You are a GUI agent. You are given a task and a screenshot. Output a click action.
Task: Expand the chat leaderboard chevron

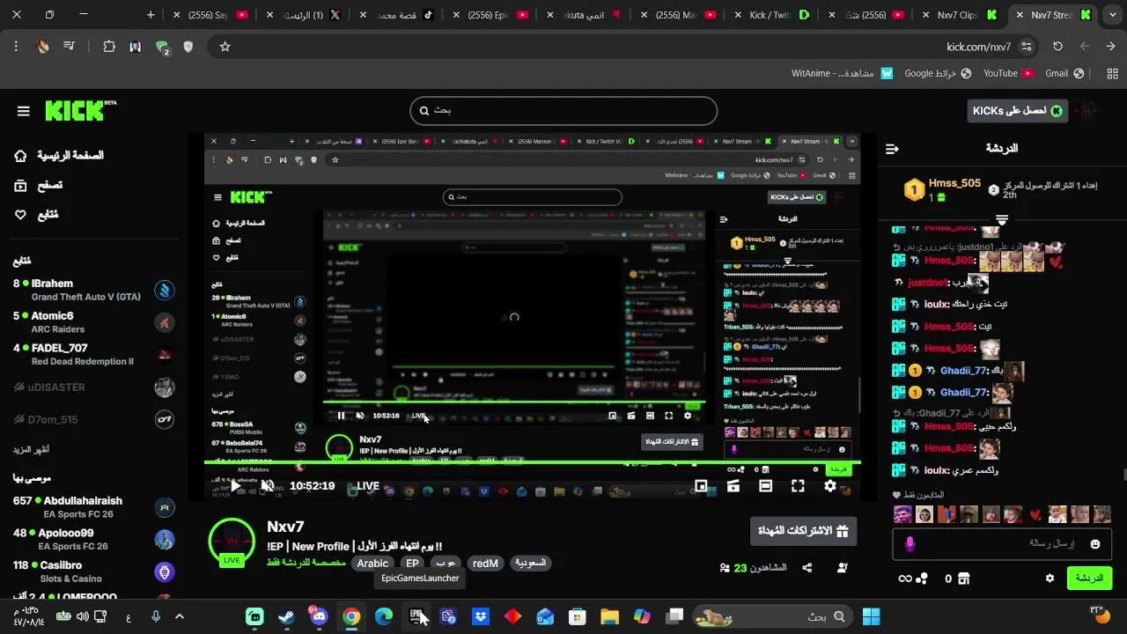coord(1002,218)
